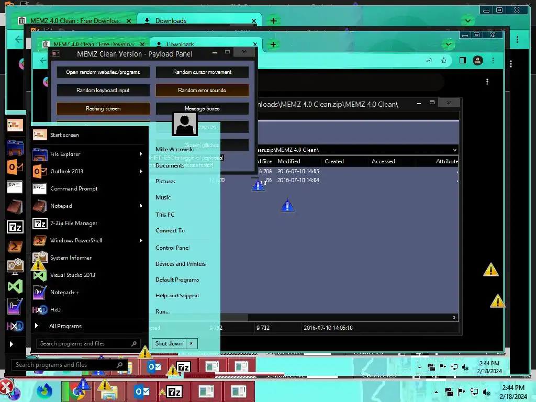Viewport: 536px width, 402px height.
Task: Sort 7-Zip list by Created column
Action: click(345, 161)
